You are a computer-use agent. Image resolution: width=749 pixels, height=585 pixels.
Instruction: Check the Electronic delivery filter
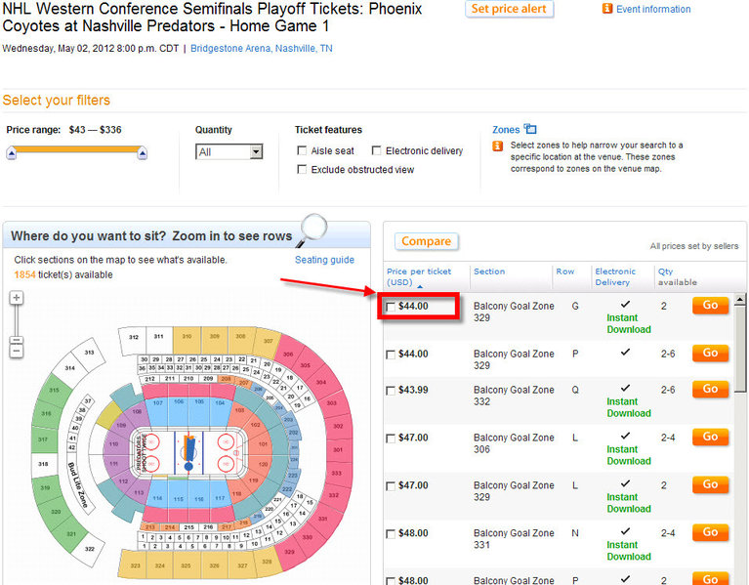click(376, 151)
